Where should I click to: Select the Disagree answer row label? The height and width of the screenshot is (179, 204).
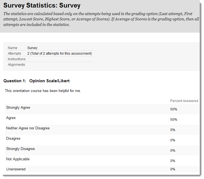click(13, 139)
